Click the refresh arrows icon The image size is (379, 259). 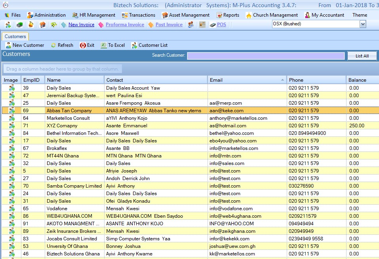(53, 45)
